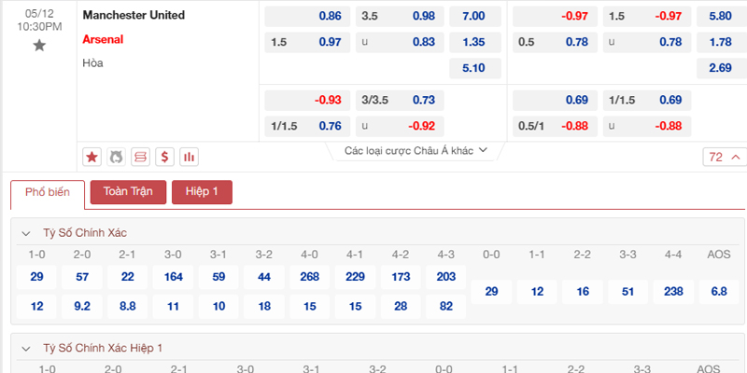The width and height of the screenshot is (747, 373).
Task: Choose the 5.10 draw odds
Action: pyautogui.click(x=475, y=68)
